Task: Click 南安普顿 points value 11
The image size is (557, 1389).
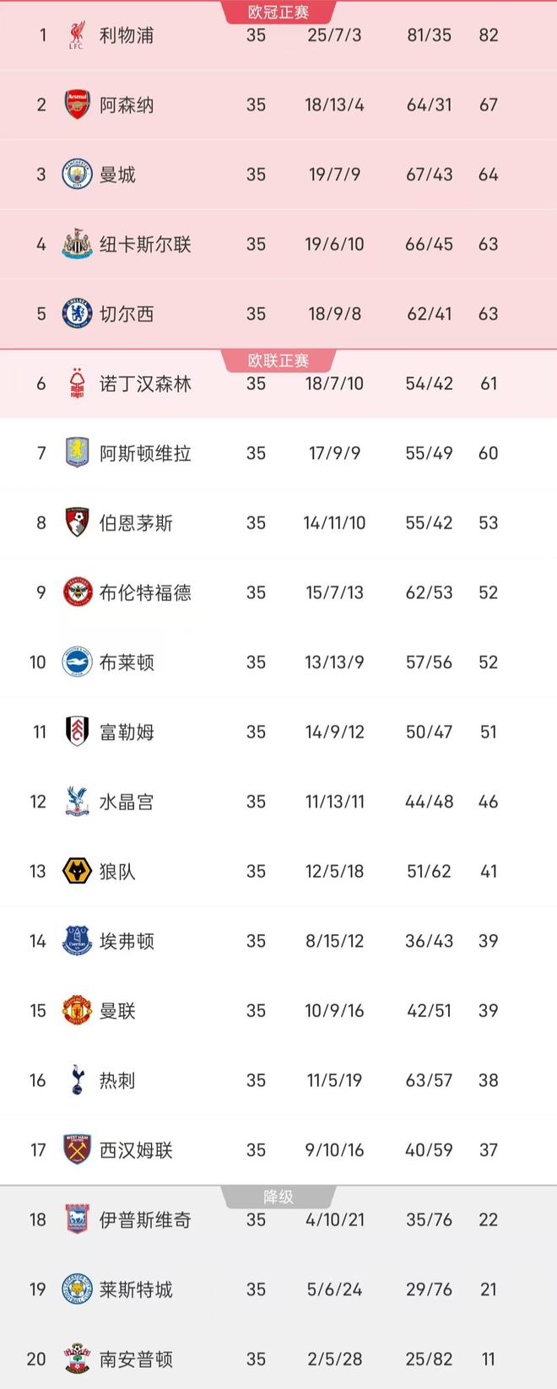Action: tap(489, 1359)
